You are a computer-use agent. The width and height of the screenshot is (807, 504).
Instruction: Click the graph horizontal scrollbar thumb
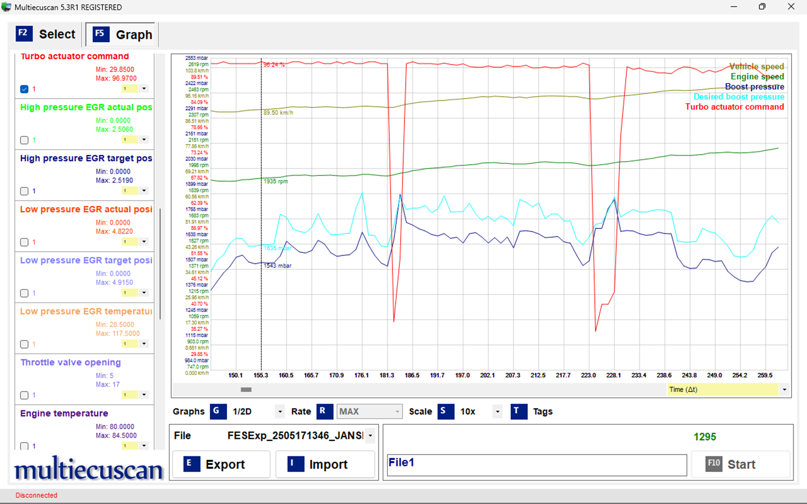pyautogui.click(x=246, y=389)
